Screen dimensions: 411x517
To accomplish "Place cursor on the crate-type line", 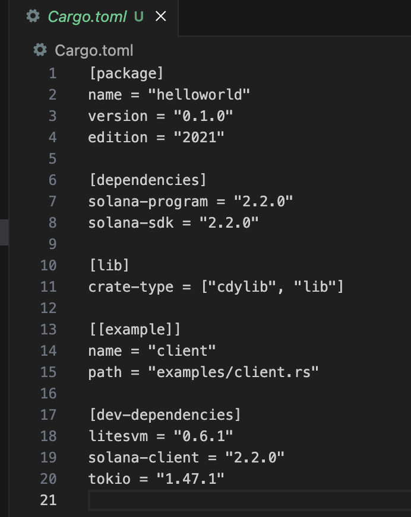I will coord(216,287).
